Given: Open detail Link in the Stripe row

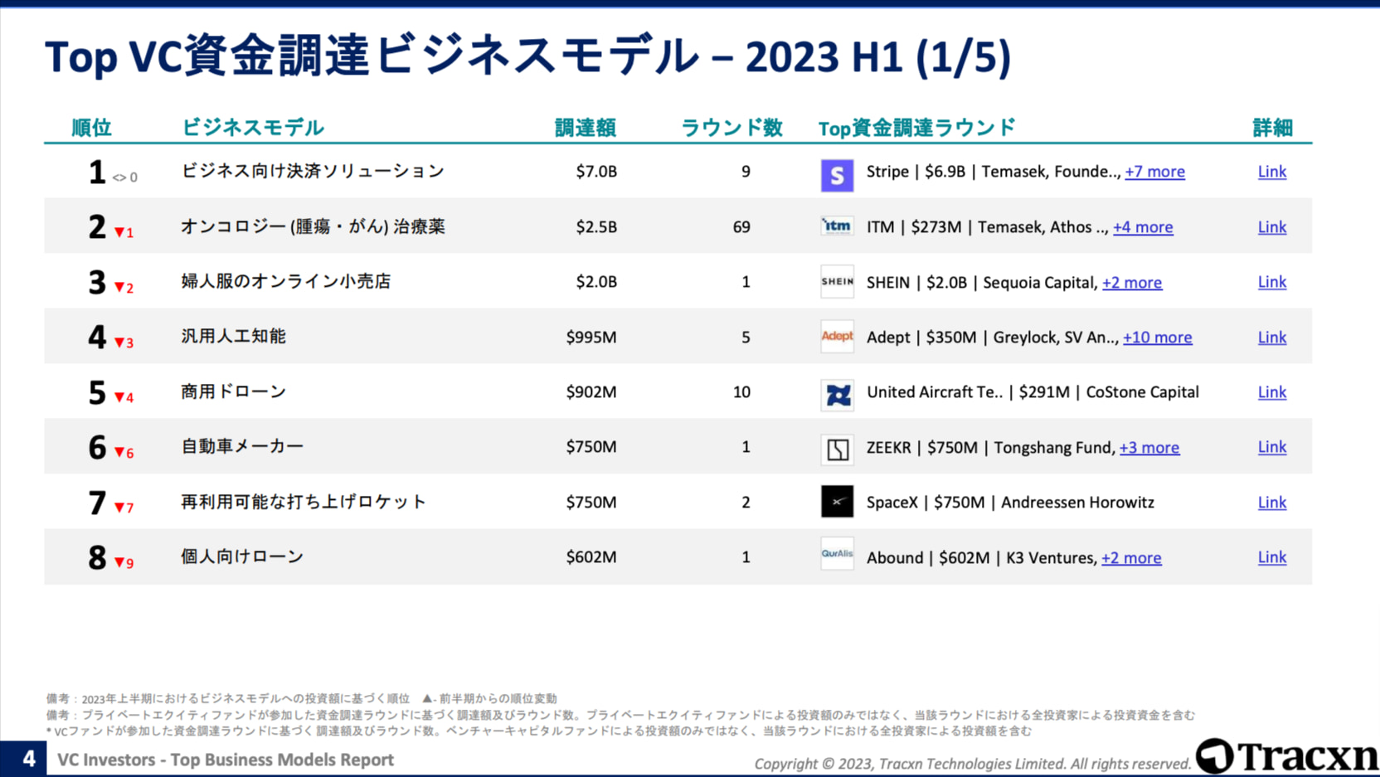Looking at the screenshot, I should (1271, 172).
